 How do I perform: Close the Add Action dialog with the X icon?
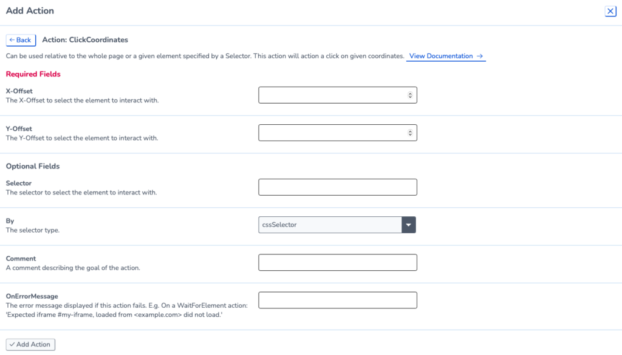click(610, 12)
